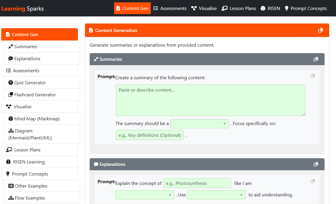Select Content Gen in the sidebar
This screenshot has width=336, height=204.
click(39, 34)
